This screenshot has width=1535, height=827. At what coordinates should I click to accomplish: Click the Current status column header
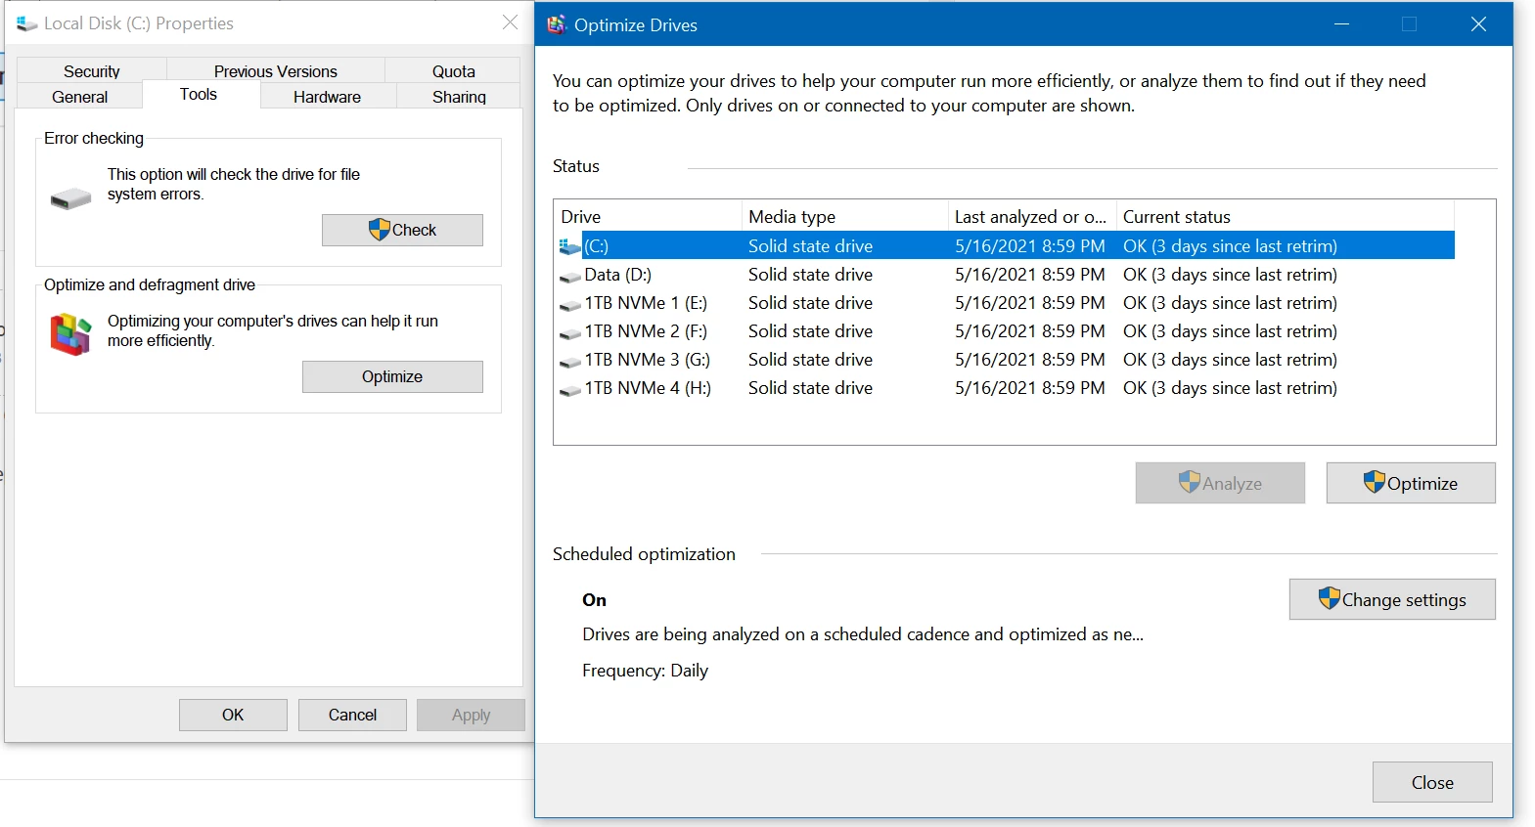[1286, 216]
